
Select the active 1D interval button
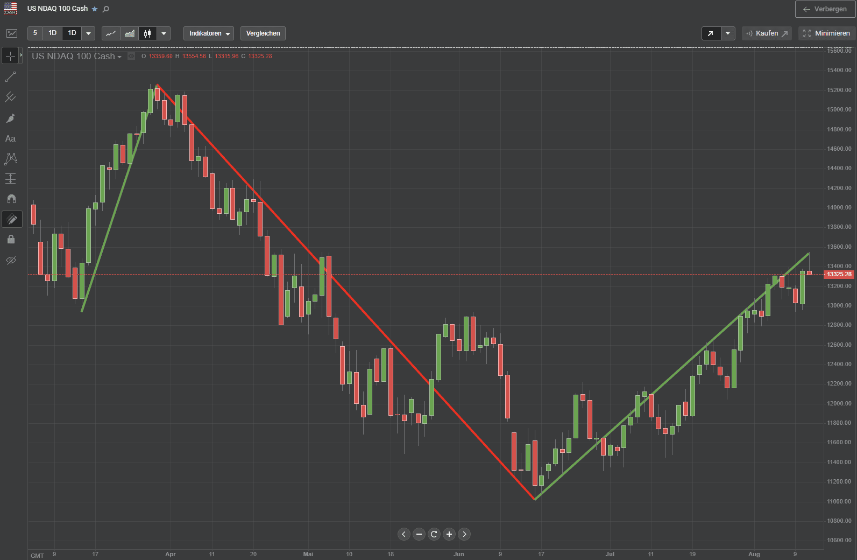coord(72,33)
